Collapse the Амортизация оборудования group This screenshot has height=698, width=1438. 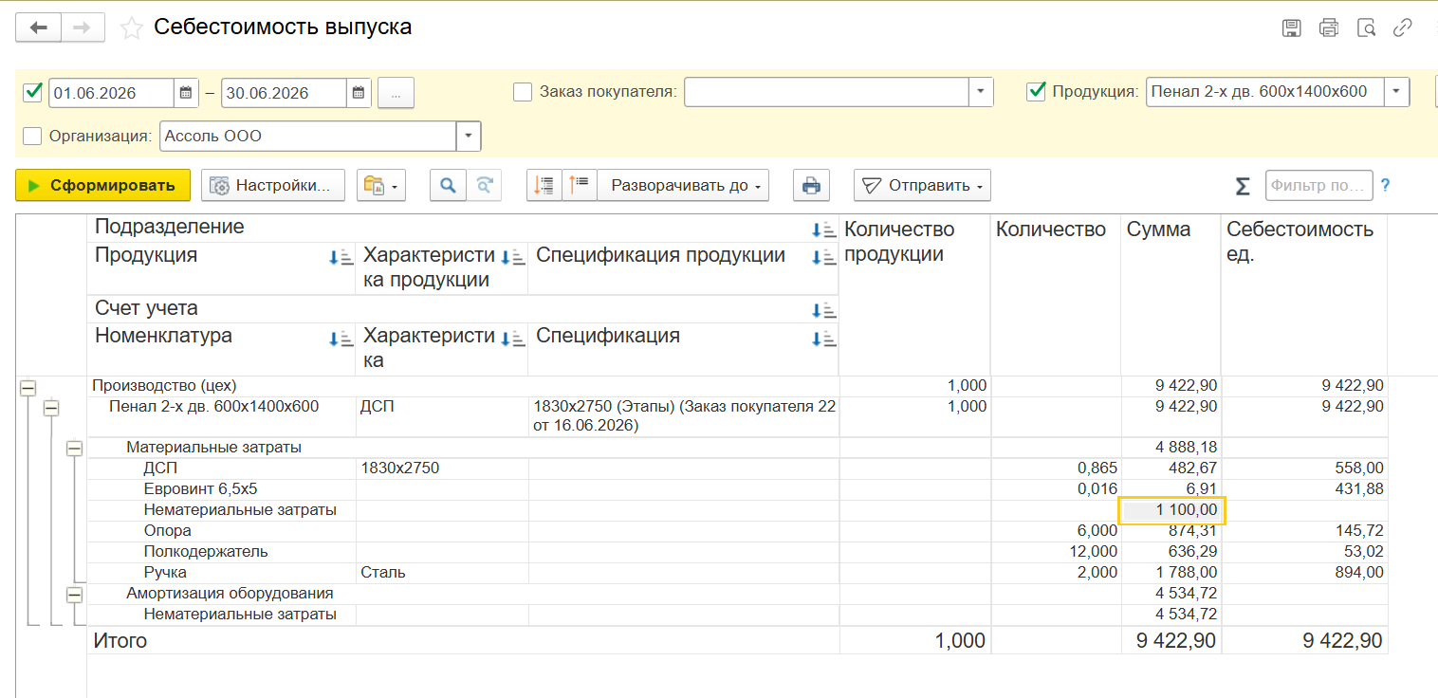point(73,595)
